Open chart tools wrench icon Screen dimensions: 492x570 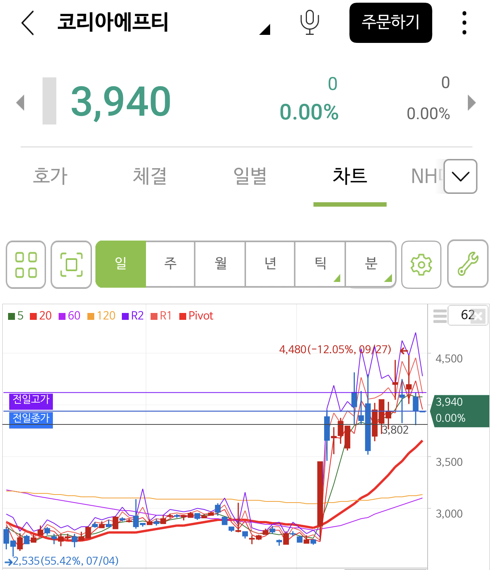(x=468, y=264)
